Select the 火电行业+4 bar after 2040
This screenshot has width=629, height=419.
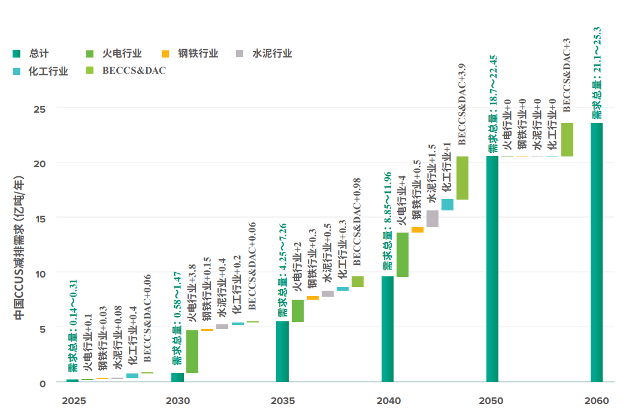403,255
